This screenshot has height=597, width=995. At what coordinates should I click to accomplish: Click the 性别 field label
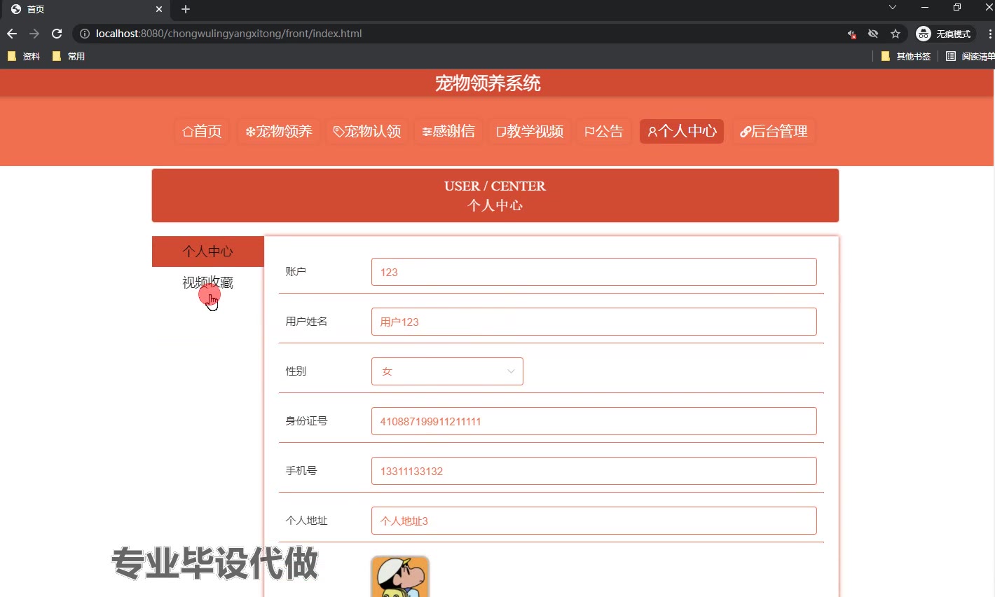(x=296, y=371)
